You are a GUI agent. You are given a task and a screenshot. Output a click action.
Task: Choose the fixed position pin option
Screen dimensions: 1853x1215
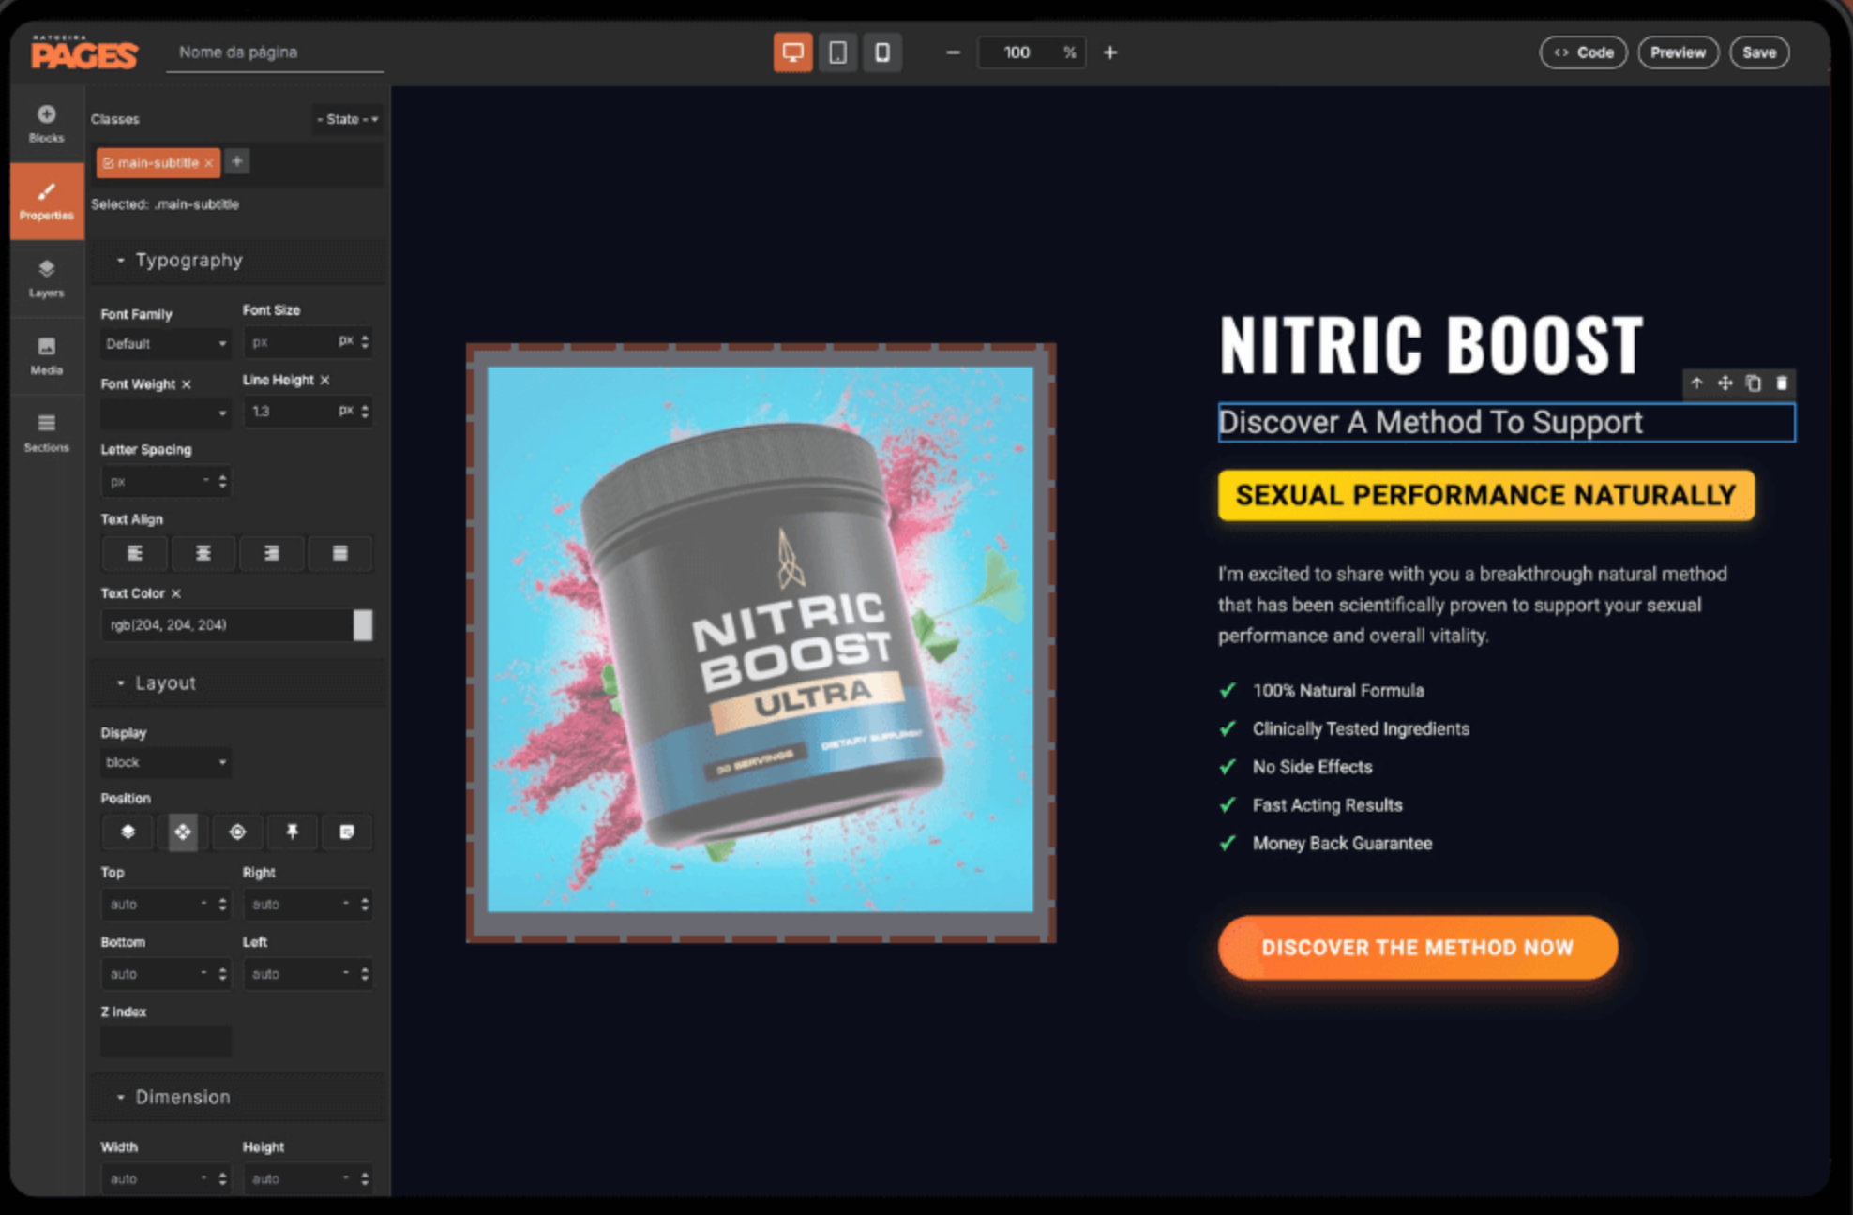(292, 832)
